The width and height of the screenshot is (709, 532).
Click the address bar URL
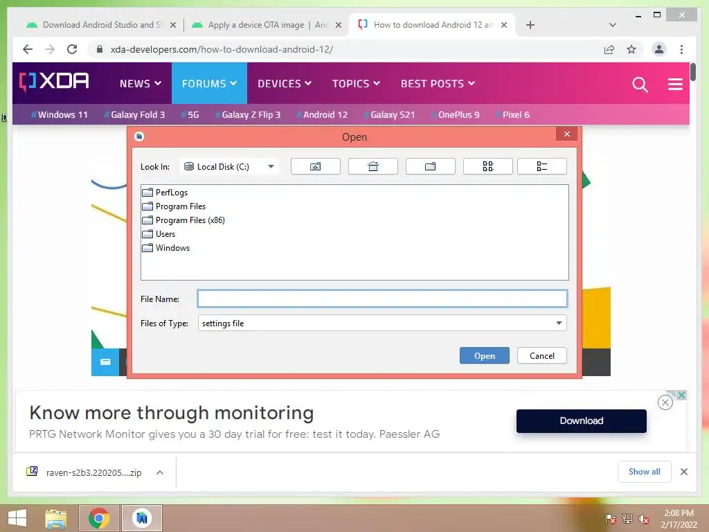pyautogui.click(x=222, y=49)
